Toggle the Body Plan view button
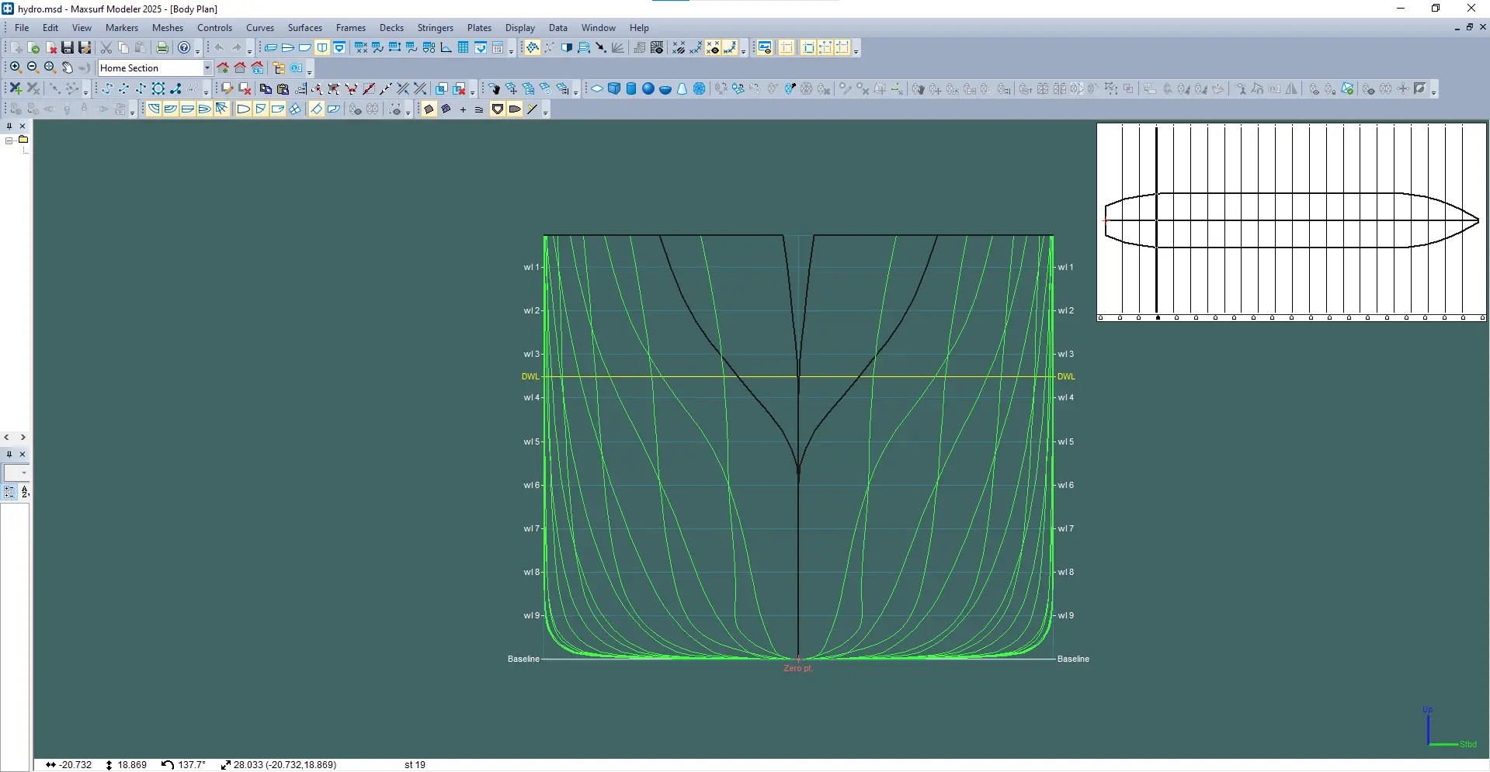This screenshot has width=1490, height=772. (x=322, y=48)
